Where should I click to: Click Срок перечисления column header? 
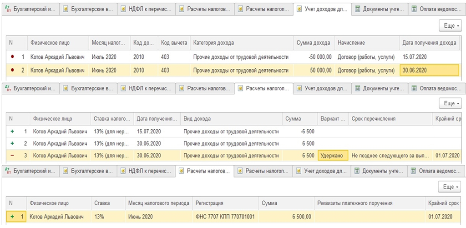click(373, 119)
